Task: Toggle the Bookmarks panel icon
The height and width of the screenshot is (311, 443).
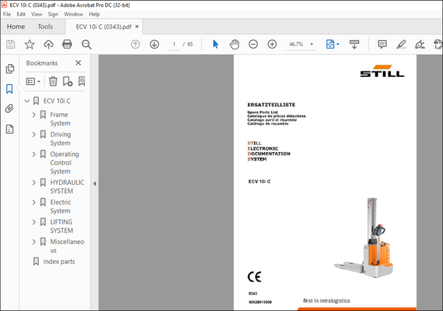Action: click(9, 89)
